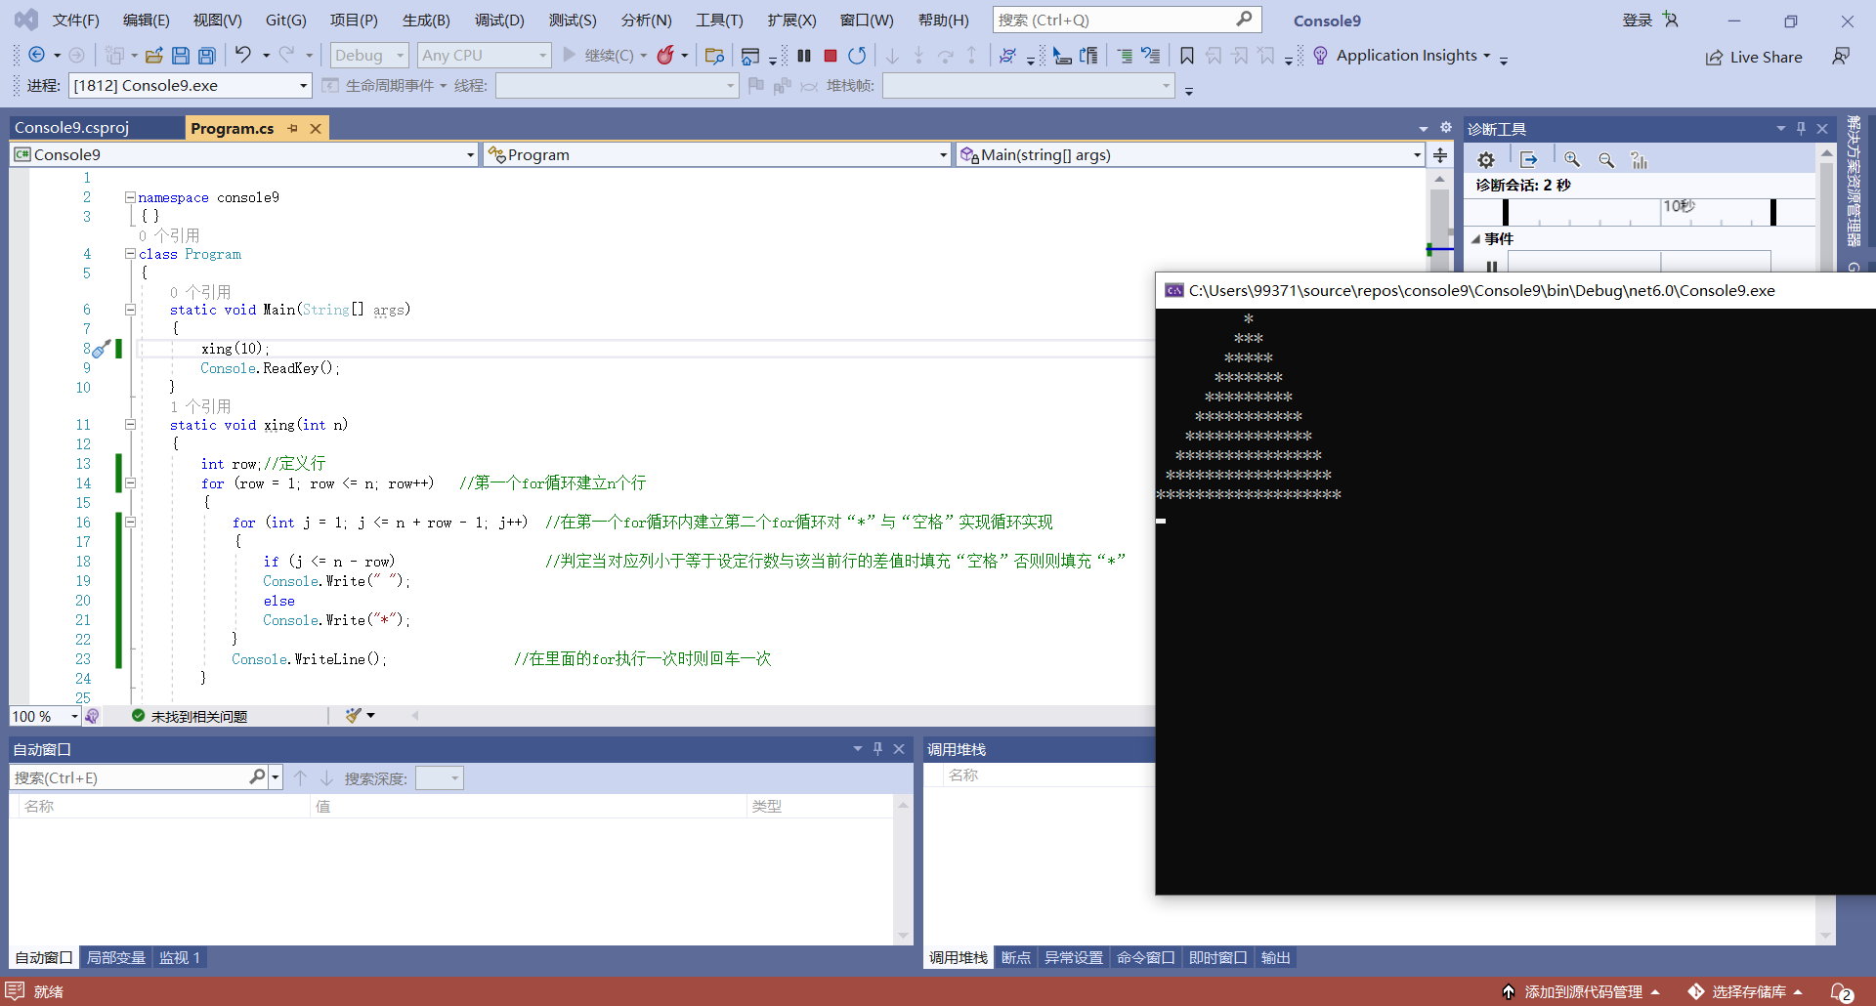Click Find in Files folder-search icon
Image resolution: width=1876 pixels, height=1006 pixels.
tap(714, 56)
